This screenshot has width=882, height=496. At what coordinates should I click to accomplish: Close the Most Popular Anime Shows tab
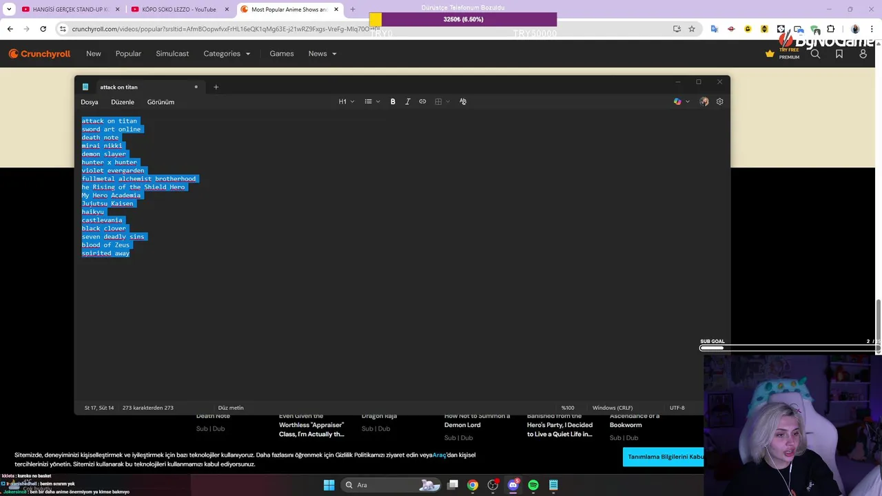(336, 10)
